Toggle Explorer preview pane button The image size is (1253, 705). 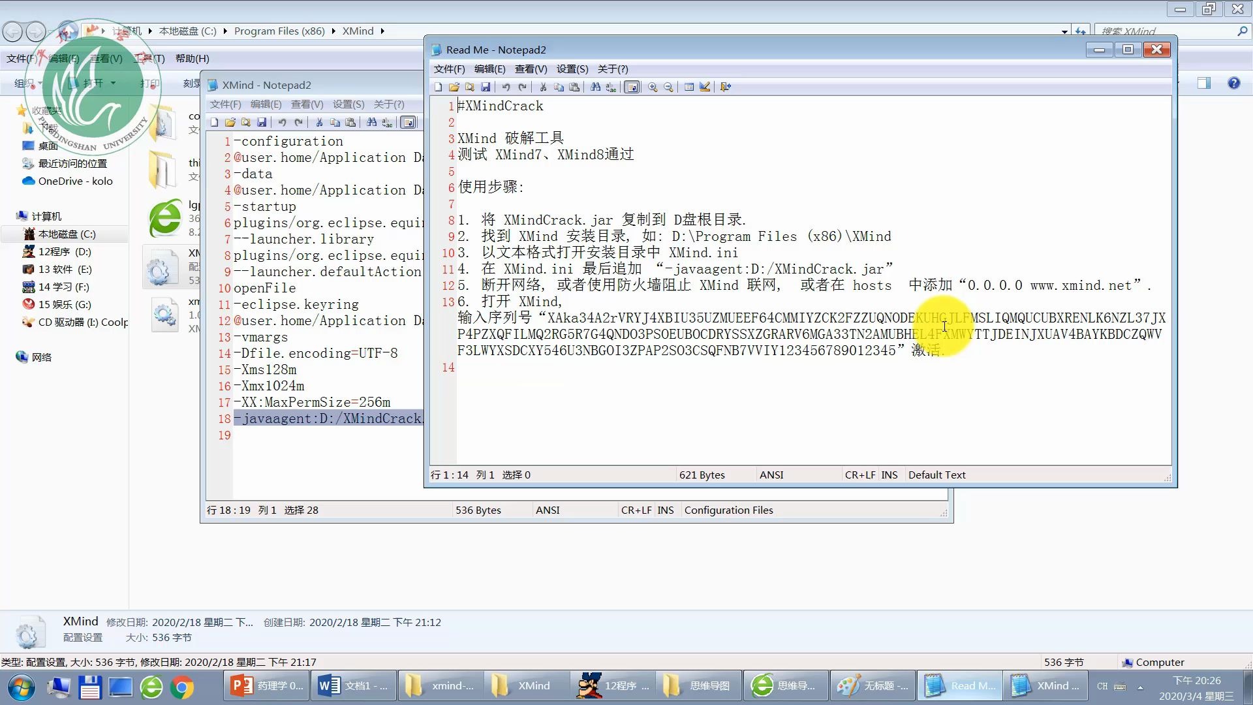pos(1204,83)
